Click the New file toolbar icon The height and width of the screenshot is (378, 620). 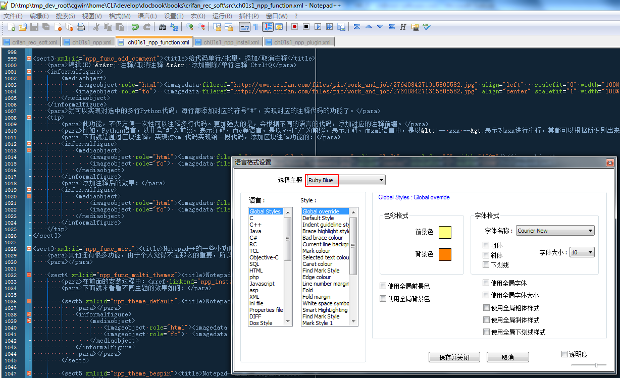coord(11,27)
